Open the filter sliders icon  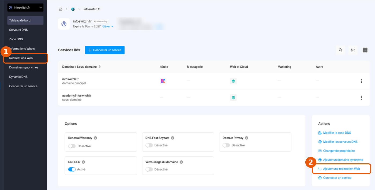coord(353,50)
